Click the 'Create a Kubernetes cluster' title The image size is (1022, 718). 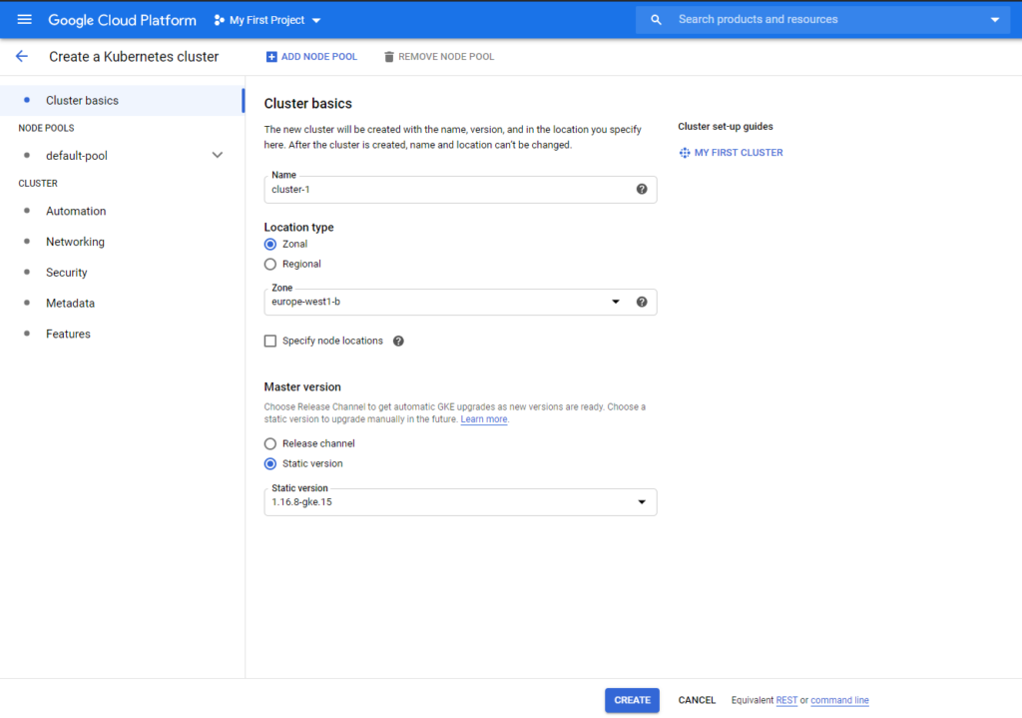134,57
